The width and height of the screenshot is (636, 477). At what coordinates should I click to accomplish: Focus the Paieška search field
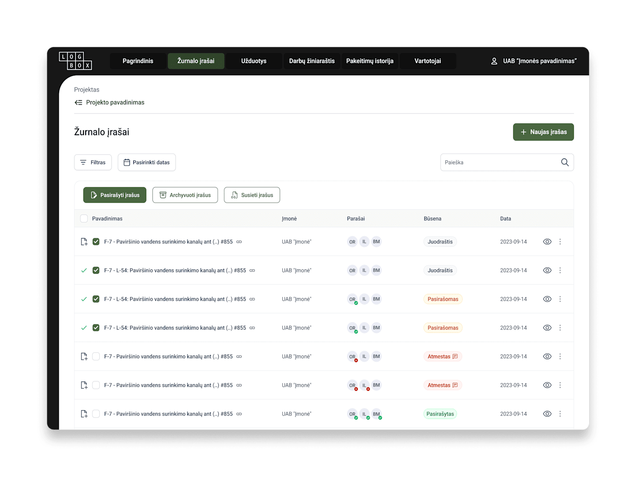(507, 162)
